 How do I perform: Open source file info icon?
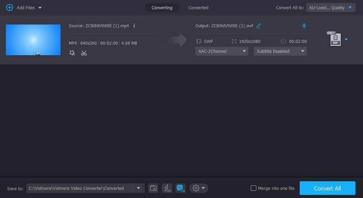pyautogui.click(x=134, y=26)
